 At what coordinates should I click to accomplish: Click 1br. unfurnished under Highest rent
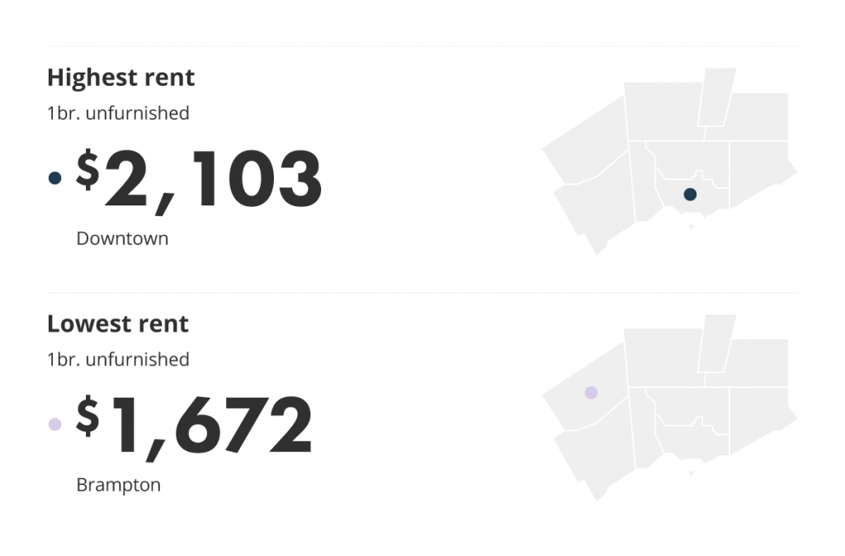pyautogui.click(x=118, y=113)
